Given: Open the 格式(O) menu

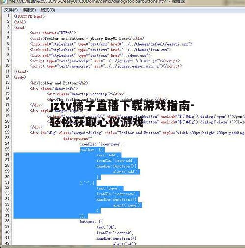Looking at the screenshot, I should click(x=48, y=10).
